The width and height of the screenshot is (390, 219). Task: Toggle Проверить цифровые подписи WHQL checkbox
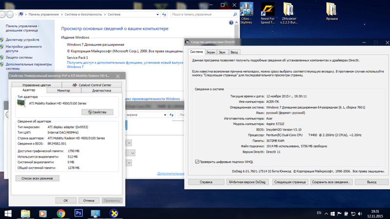pyautogui.click(x=197, y=162)
